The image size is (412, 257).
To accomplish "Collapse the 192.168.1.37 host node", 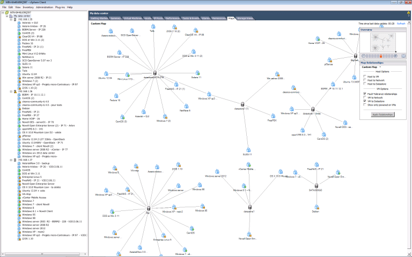I will pyautogui.click(x=11, y=160).
